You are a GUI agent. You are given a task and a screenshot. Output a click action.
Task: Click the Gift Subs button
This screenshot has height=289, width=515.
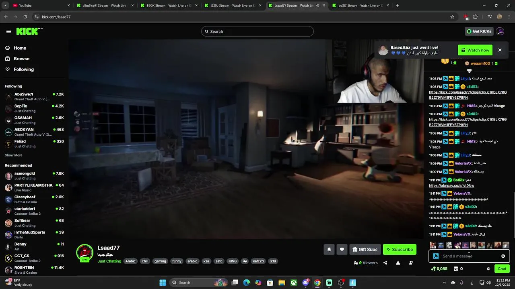365,249
